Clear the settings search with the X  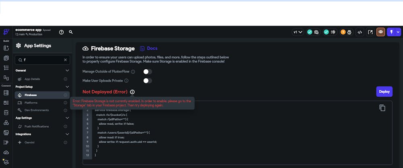coord(65,60)
